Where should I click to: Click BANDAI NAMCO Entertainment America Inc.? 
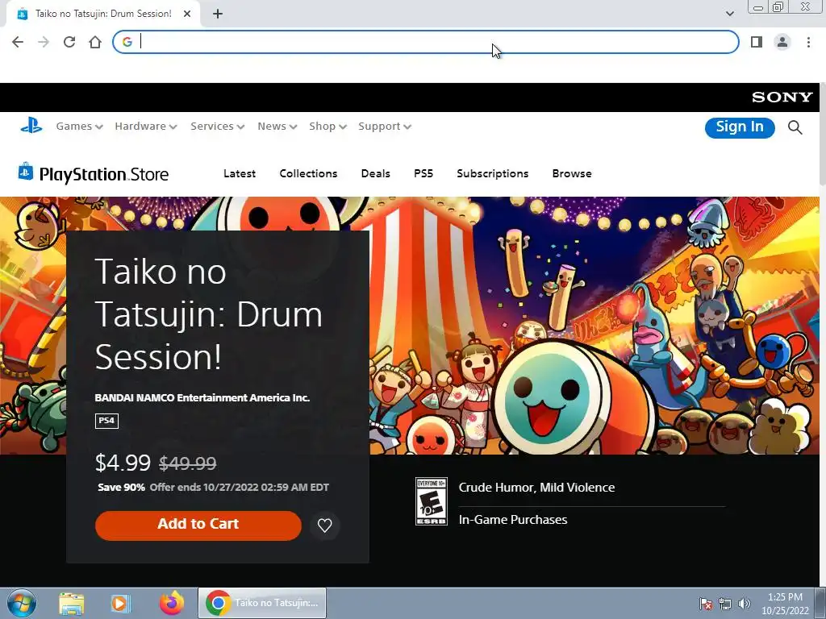coord(202,398)
